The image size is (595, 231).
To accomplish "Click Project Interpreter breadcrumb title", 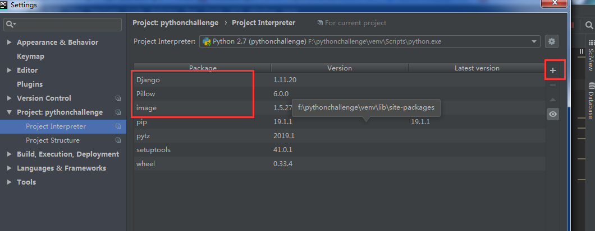I will pos(264,23).
